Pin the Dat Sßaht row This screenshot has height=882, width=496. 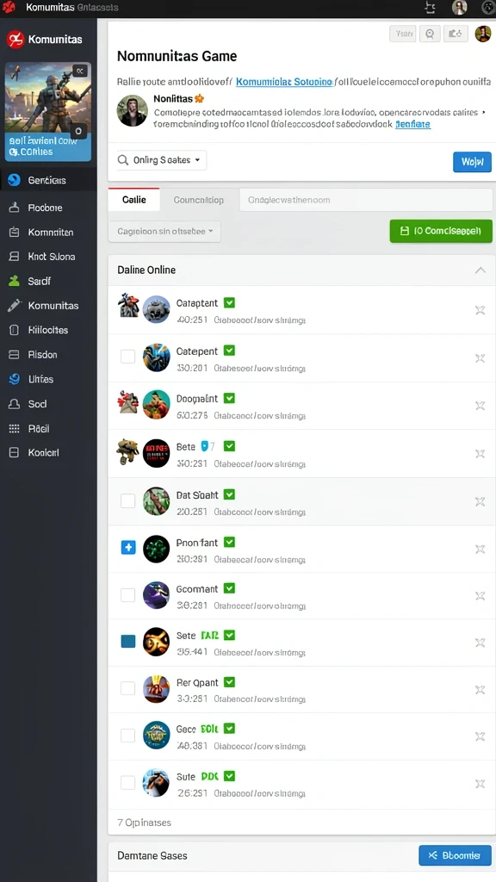[480, 501]
